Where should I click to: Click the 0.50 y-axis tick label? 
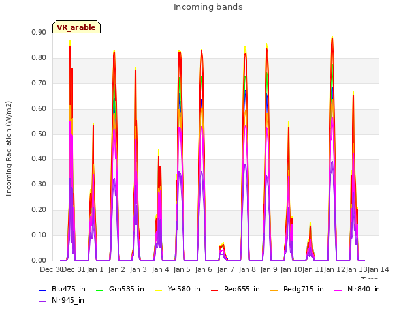pyautogui.click(x=39, y=134)
